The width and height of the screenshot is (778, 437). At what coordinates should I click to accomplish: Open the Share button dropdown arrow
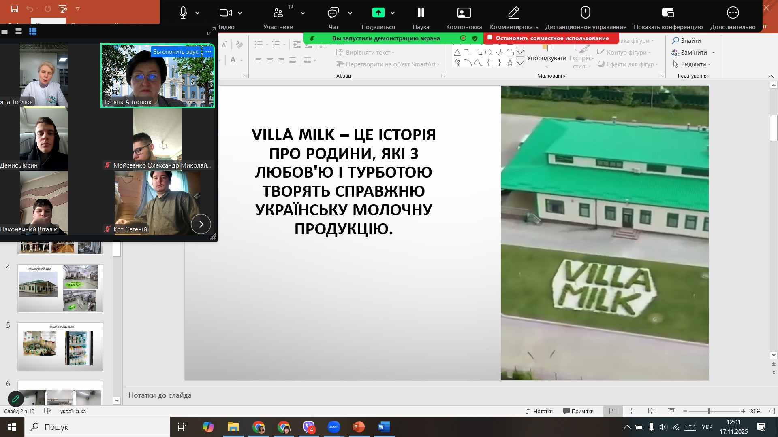click(393, 13)
